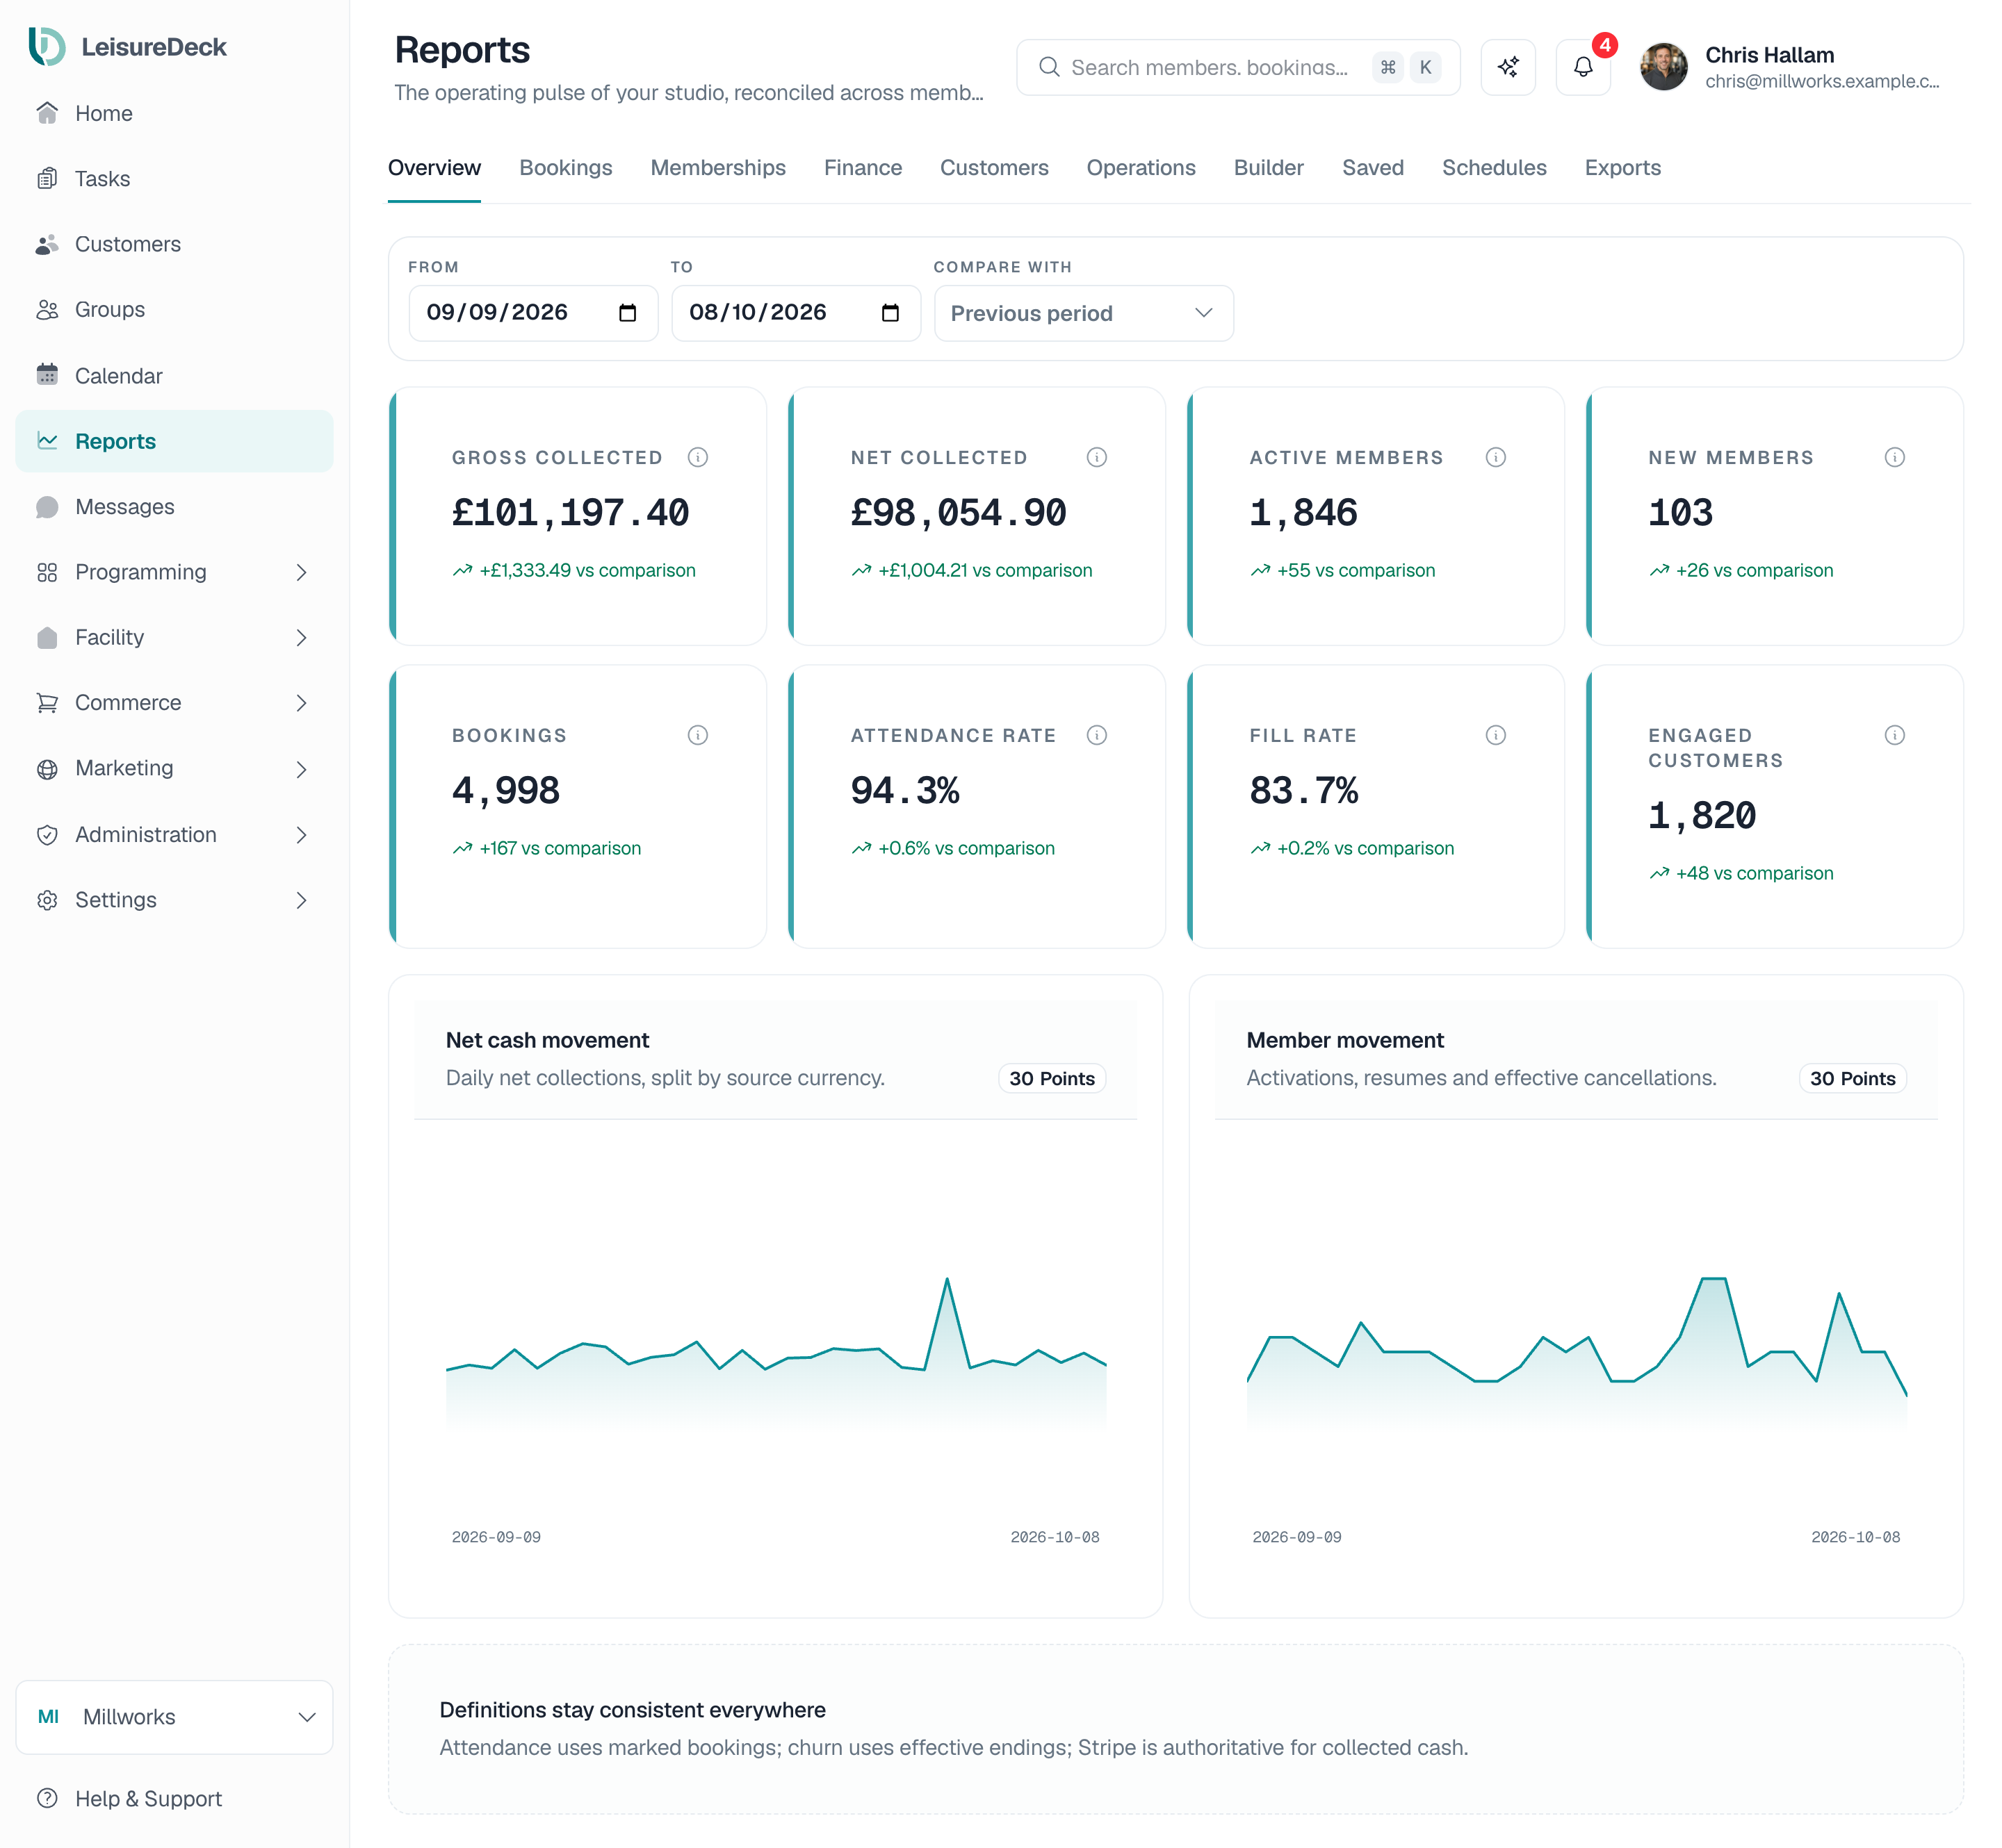Click the Active Members info icon

tap(1495, 457)
